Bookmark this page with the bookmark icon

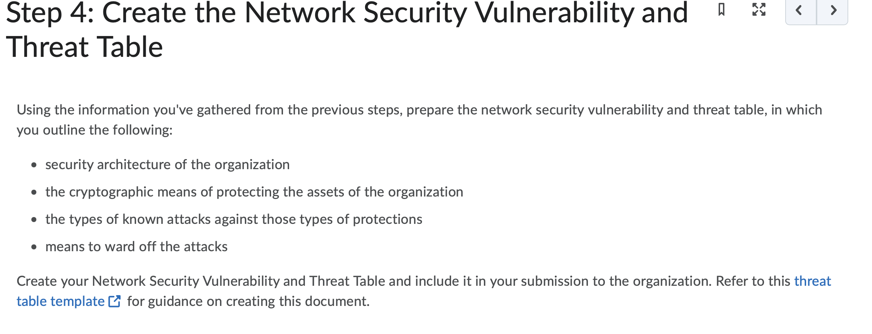[721, 10]
